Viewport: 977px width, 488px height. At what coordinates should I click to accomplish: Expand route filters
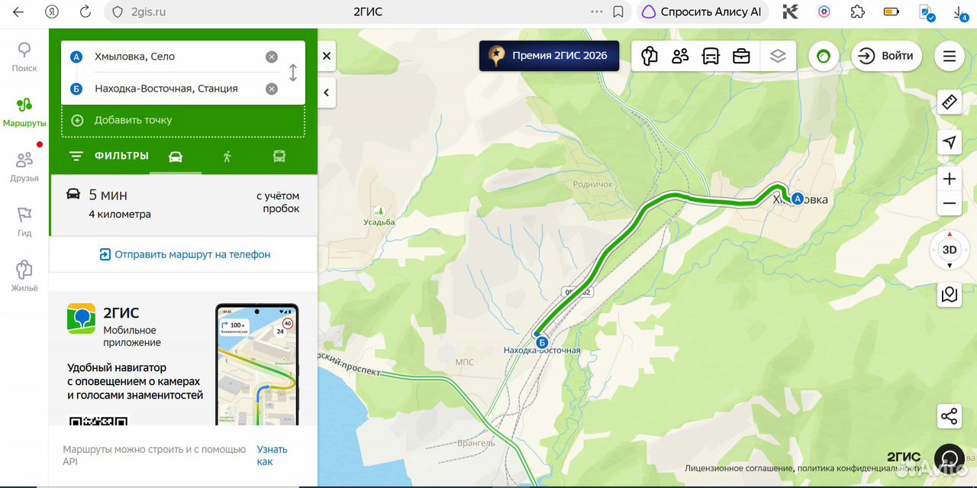(x=108, y=156)
